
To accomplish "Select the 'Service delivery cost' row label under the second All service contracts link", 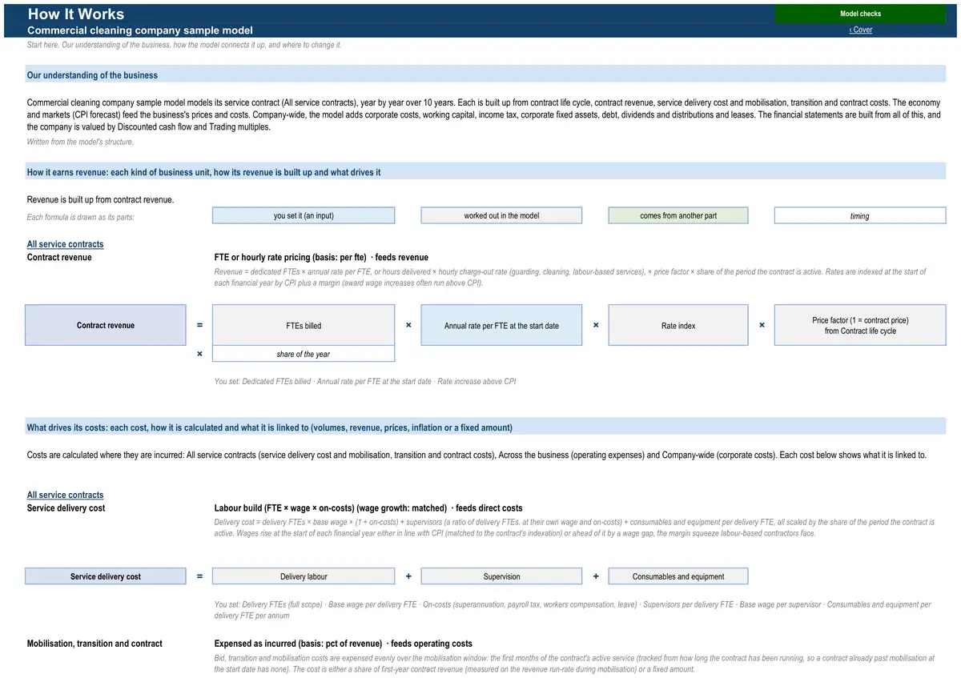I will 66,507.
